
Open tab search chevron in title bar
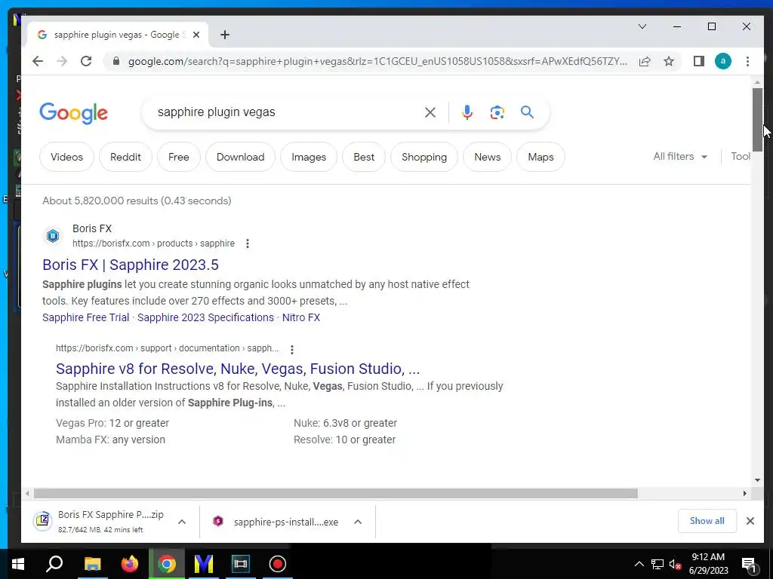point(642,26)
